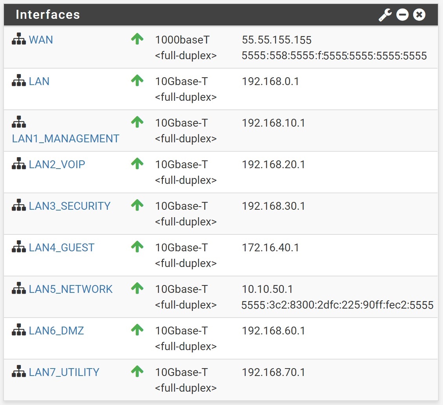Open the LAN2_VOIP interface link
Viewport: 443px width, 405px height.
click(x=57, y=165)
